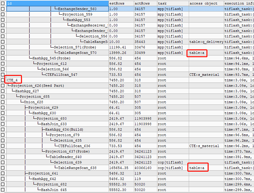
Task: Click the estRows column header
Action: [x=121, y=3]
